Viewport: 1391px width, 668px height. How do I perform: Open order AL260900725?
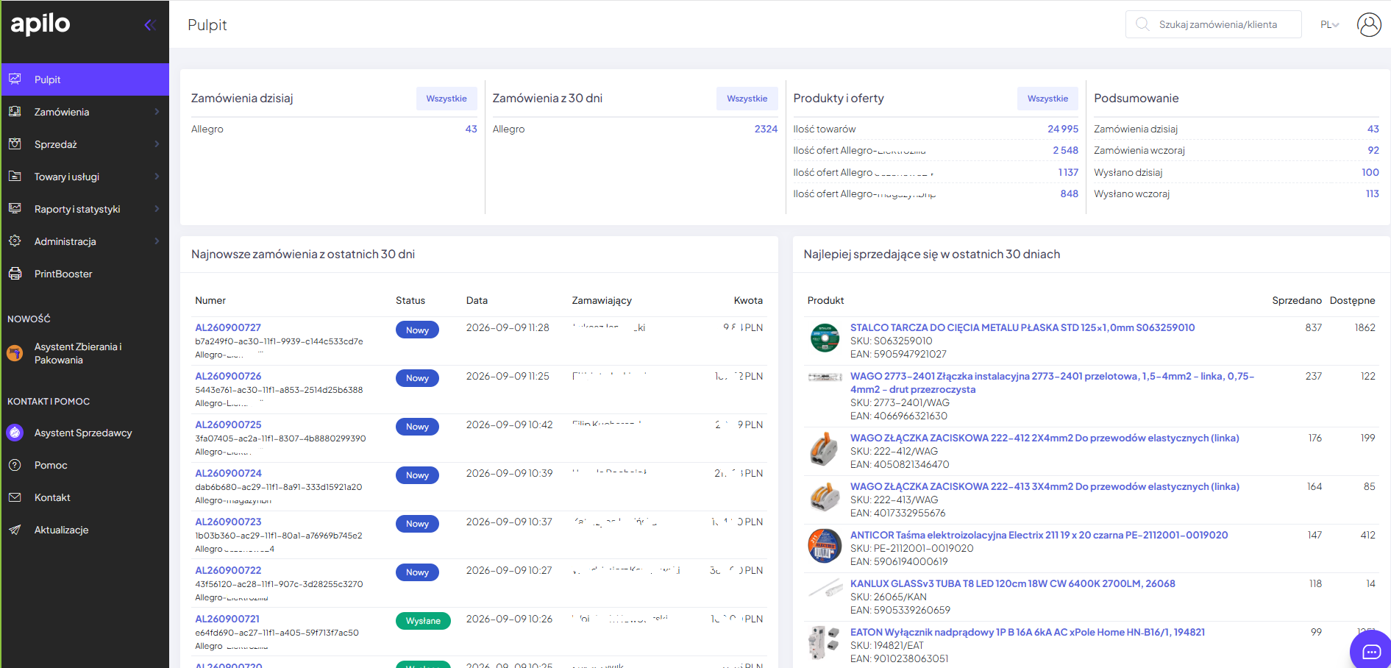[228, 424]
